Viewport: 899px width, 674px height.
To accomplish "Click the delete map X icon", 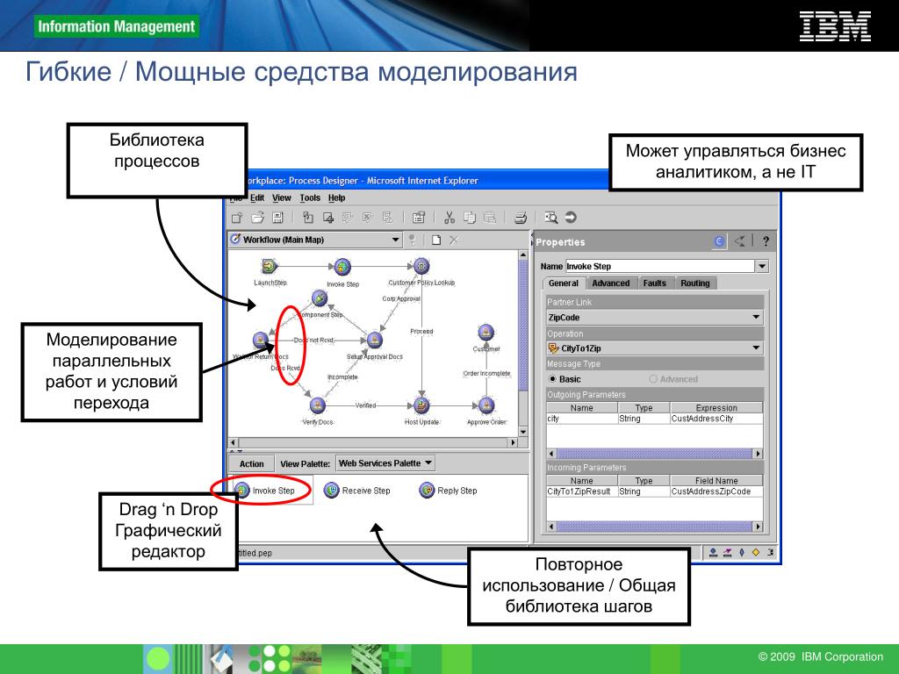I will tap(454, 240).
